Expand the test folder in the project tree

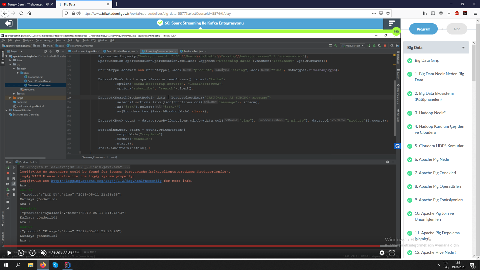tap(14, 93)
